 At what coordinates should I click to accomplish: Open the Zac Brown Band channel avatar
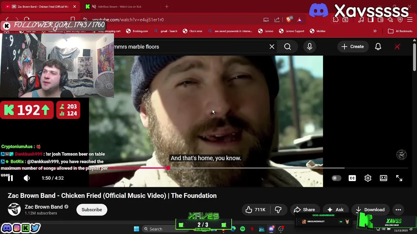point(14,210)
